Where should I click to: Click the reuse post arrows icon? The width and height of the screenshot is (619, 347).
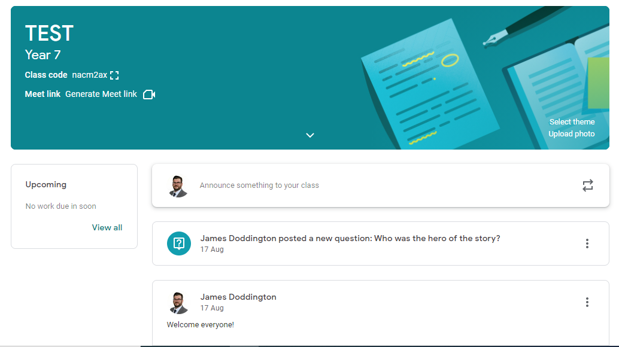pyautogui.click(x=587, y=185)
